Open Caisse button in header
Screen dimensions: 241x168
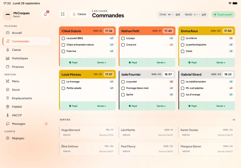[79, 14]
